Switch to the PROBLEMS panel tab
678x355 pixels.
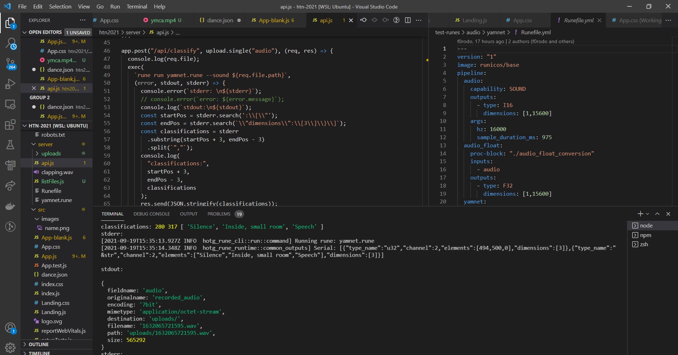219,214
